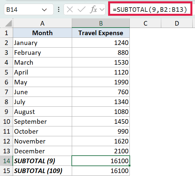Cancel the formula entry with the X icon
This screenshot has height=176, width=195.
pos(69,10)
